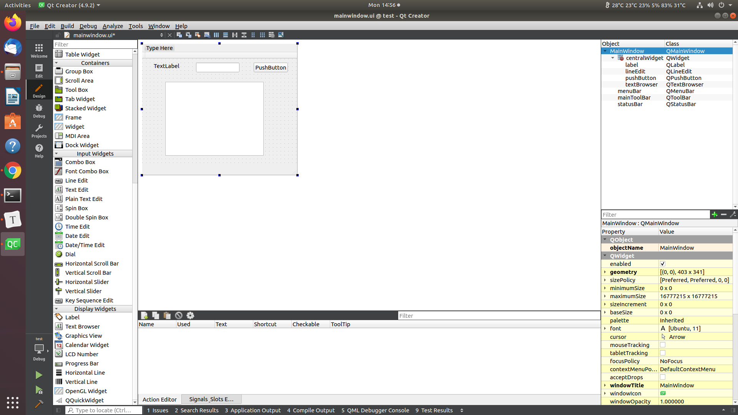Switch to Signals_Slots Editor tab

[211, 399]
